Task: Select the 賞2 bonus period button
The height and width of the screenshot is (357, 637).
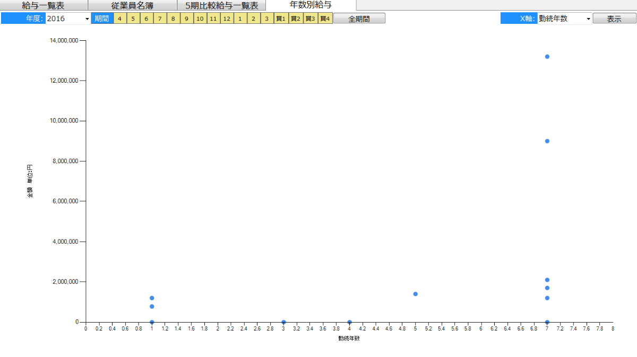Action: click(x=296, y=19)
